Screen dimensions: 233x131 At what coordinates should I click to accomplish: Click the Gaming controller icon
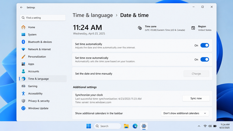pos(23,86)
